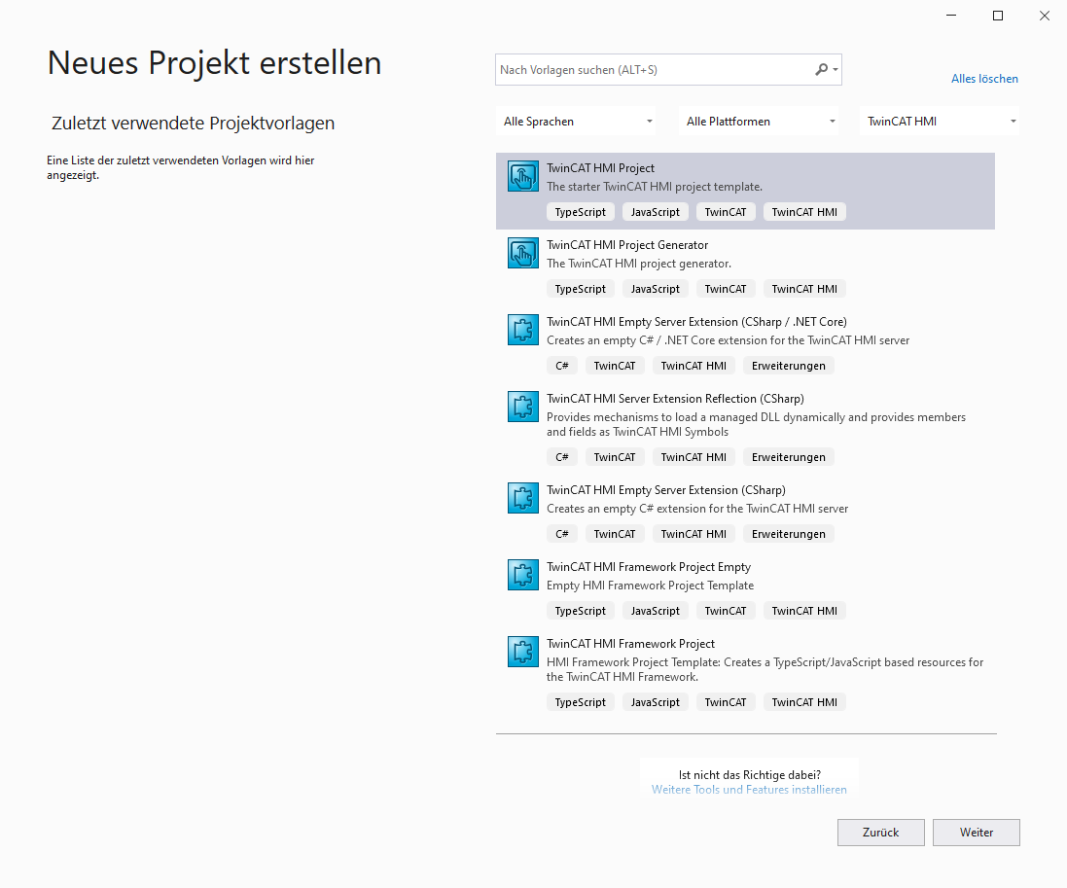Click Erweiterungen tag under Server Extension Reflection
The image size is (1067, 888).
(788, 457)
